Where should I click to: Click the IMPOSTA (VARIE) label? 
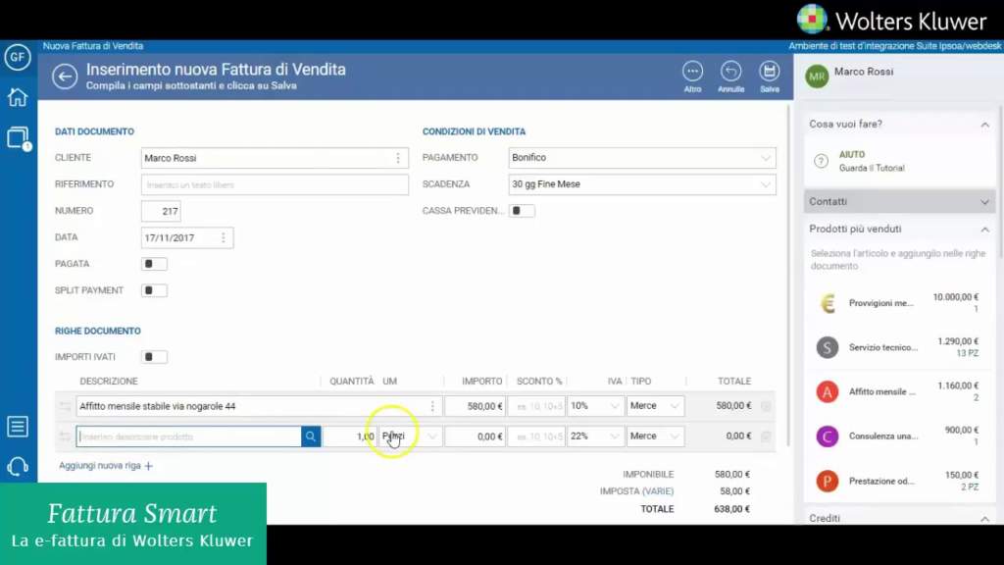pyautogui.click(x=636, y=491)
